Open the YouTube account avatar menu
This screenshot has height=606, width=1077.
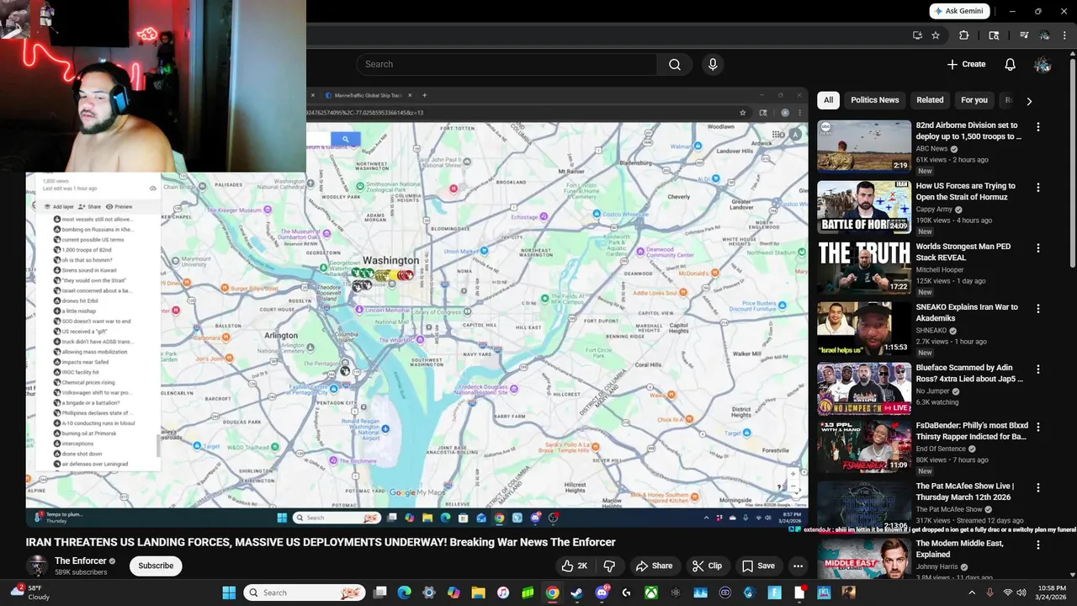coord(1043,64)
